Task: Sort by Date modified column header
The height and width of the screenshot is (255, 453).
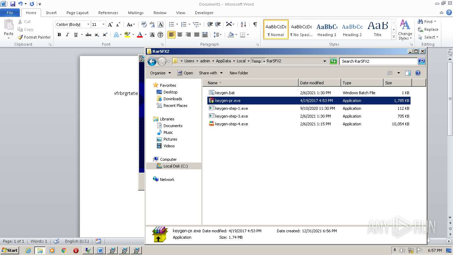Action: [320, 83]
